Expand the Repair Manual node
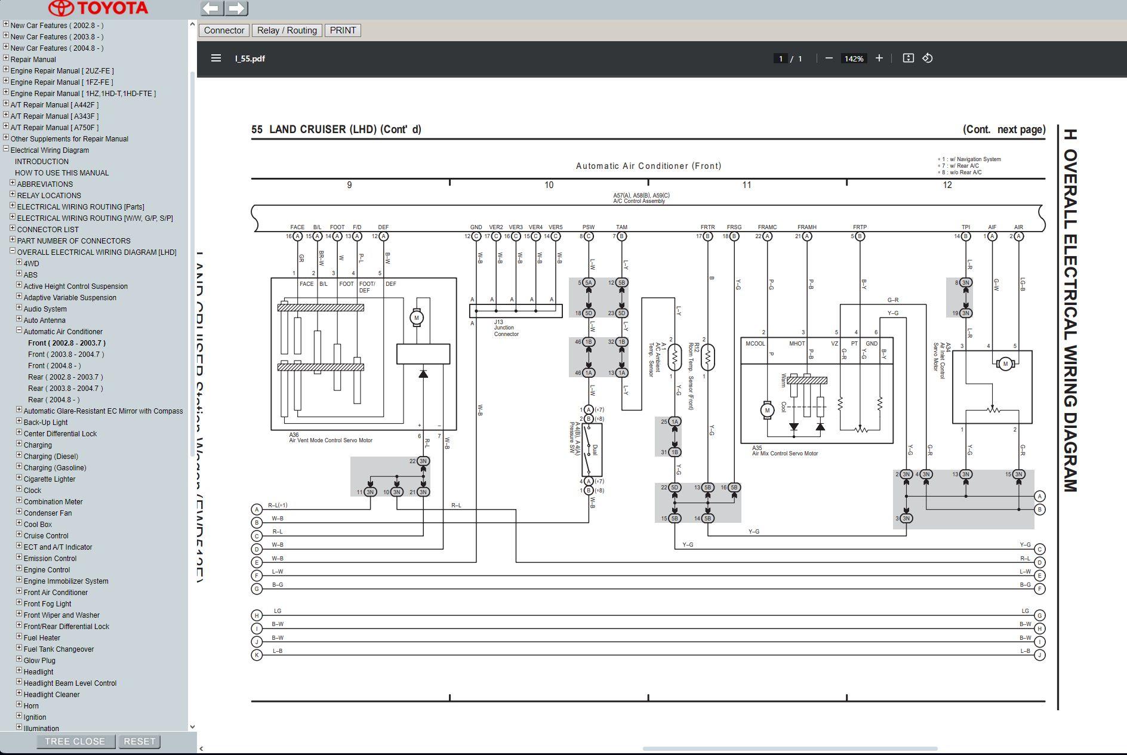 [6, 58]
